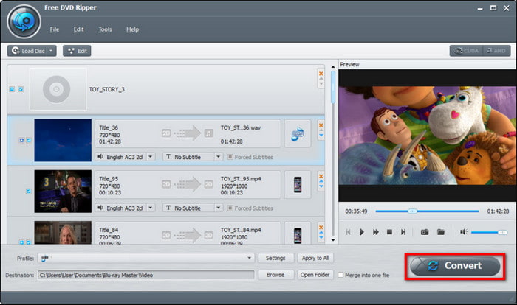Screen dimensions: 517x305
Task: Toggle the TOY_STORY_3 disc checkbox
Action: coord(21,89)
